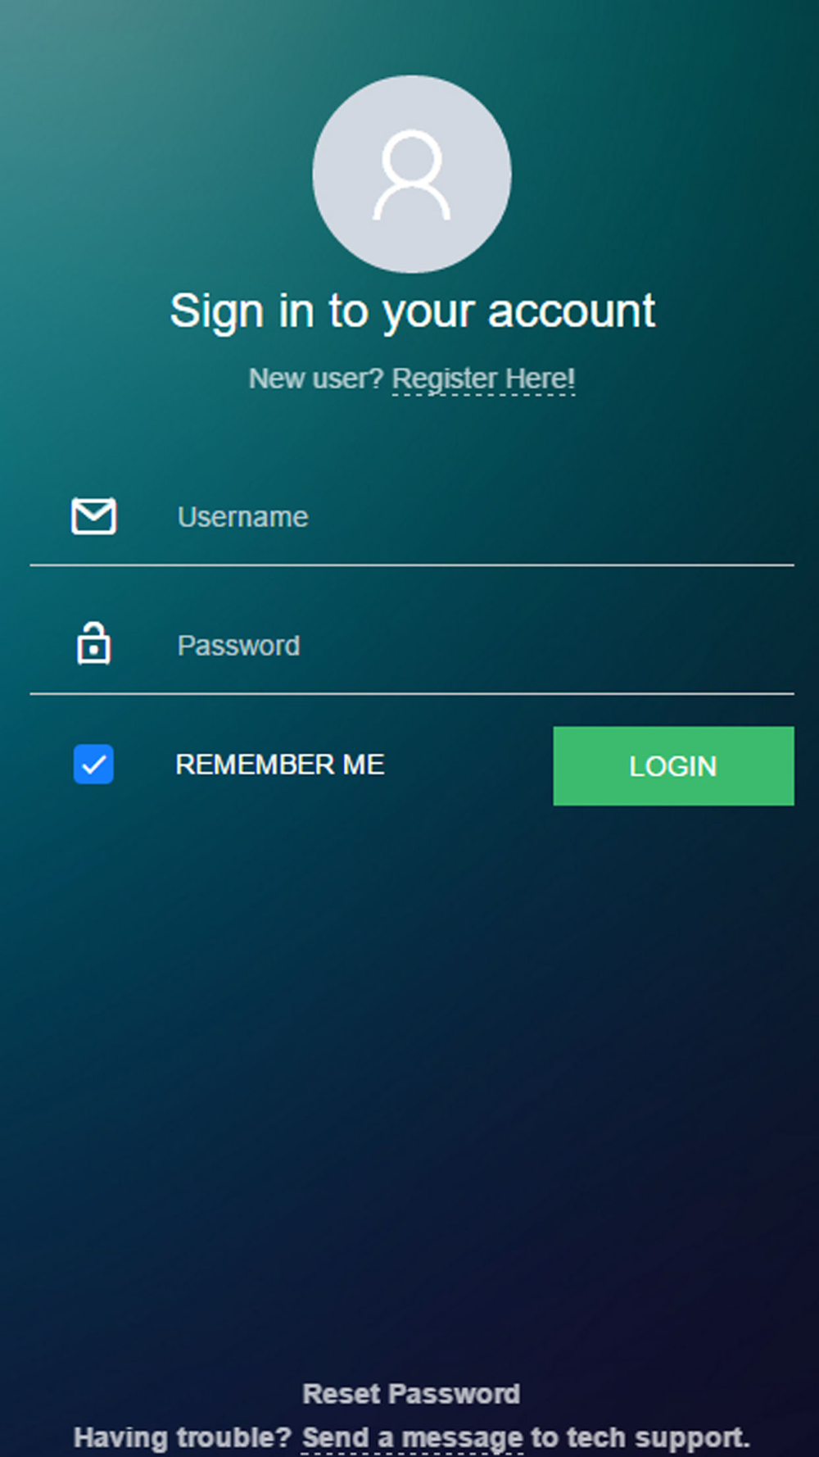The height and width of the screenshot is (1457, 819).
Task: Click the New user? text
Action: click(316, 379)
